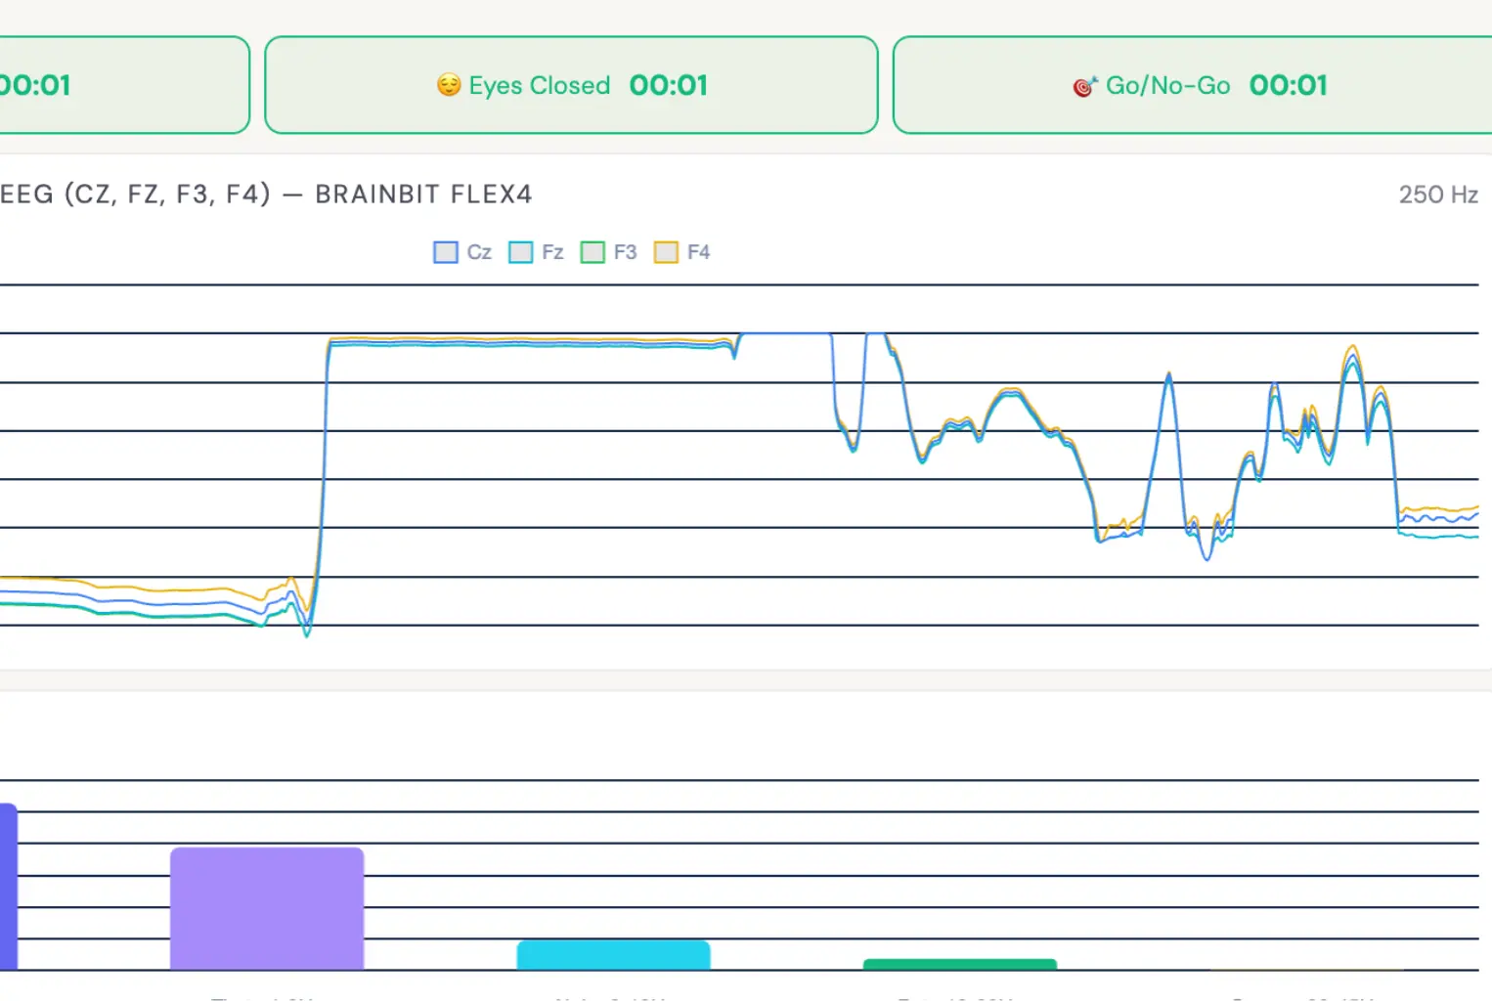
Task: Toggle the Cz legend swatch
Action: coord(446,252)
